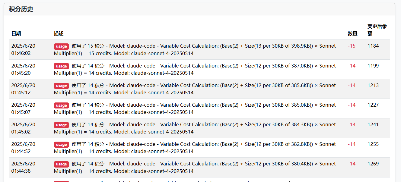Image resolution: width=401 pixels, height=182 pixels.
Task: Click the balance value 1269
Action: click(x=373, y=164)
